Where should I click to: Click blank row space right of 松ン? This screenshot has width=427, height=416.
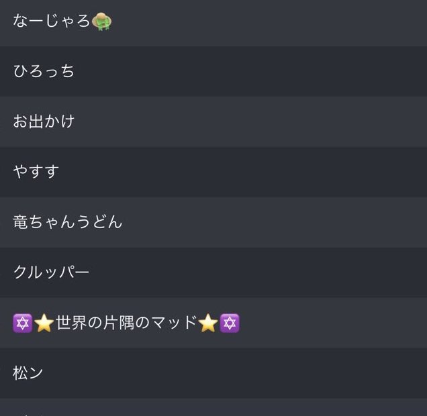(269, 373)
